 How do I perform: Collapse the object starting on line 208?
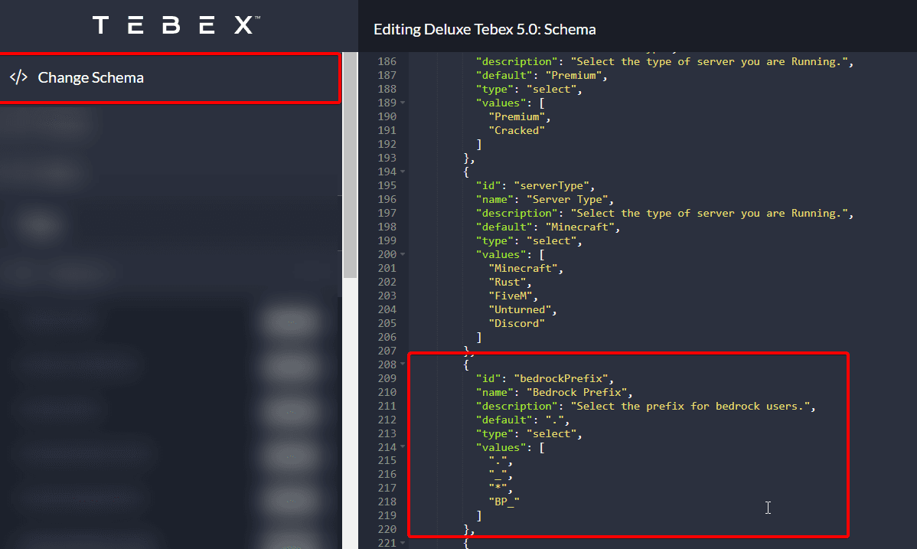pos(403,364)
